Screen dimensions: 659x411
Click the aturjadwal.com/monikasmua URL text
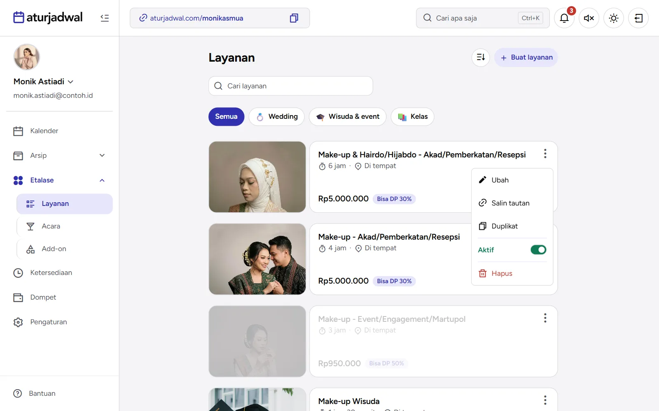pyautogui.click(x=196, y=18)
